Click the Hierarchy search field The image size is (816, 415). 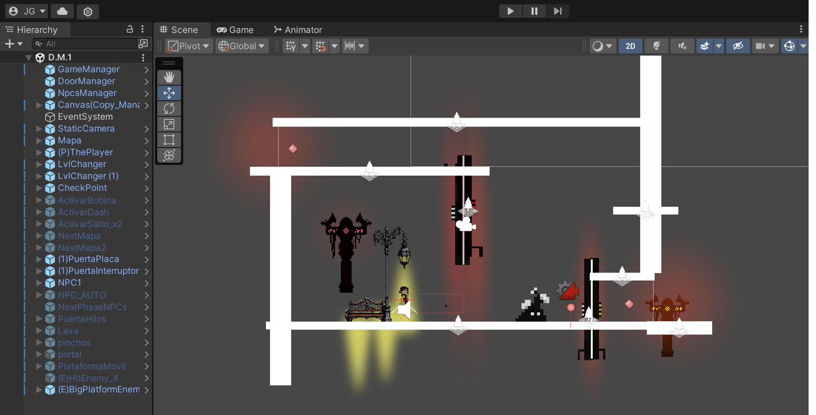85,44
